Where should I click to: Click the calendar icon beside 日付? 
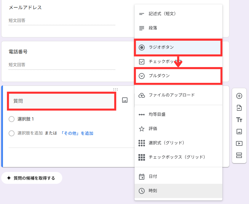pyautogui.click(x=142, y=177)
